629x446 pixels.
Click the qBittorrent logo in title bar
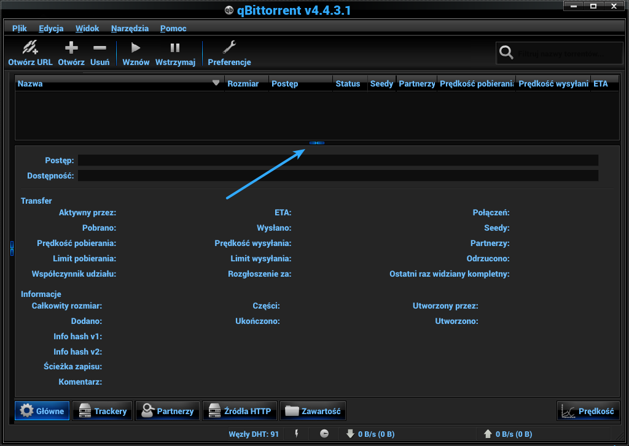click(229, 10)
